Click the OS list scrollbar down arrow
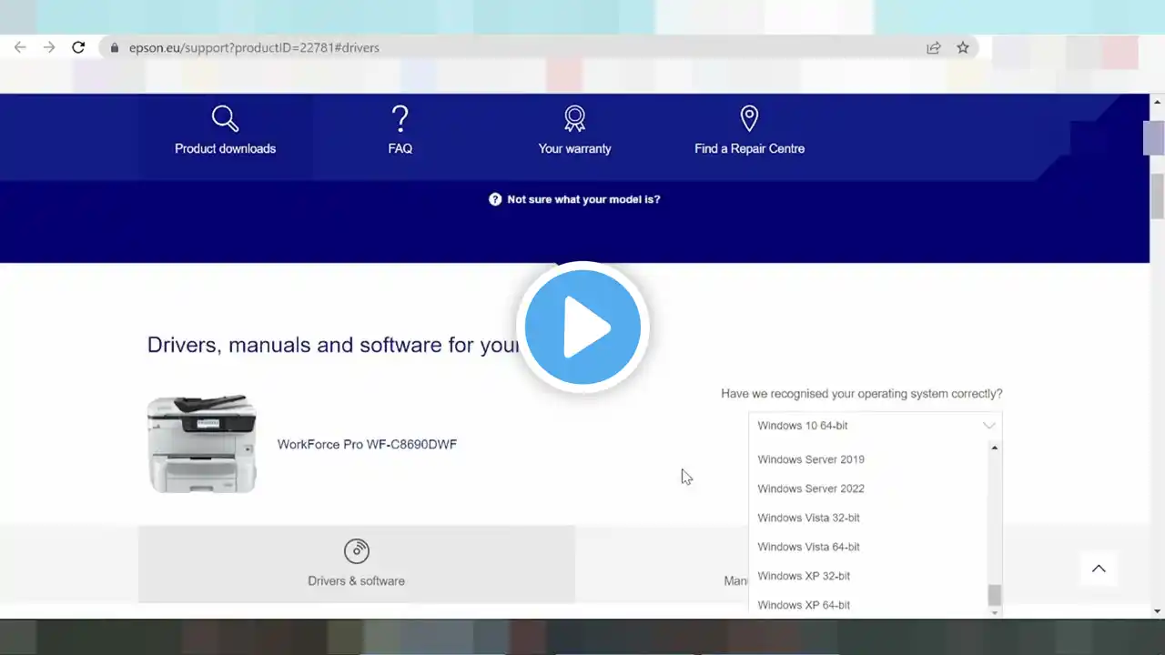 [995, 612]
